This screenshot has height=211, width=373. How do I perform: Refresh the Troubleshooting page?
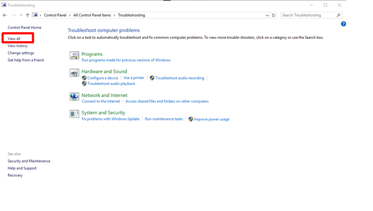click(x=274, y=15)
